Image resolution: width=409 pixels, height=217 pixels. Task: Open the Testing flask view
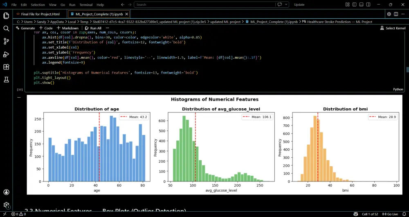(x=6, y=80)
